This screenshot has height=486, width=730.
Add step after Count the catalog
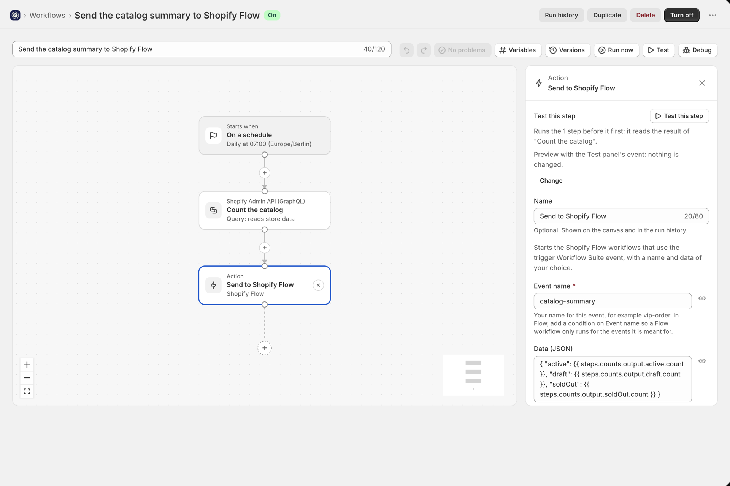(265, 248)
